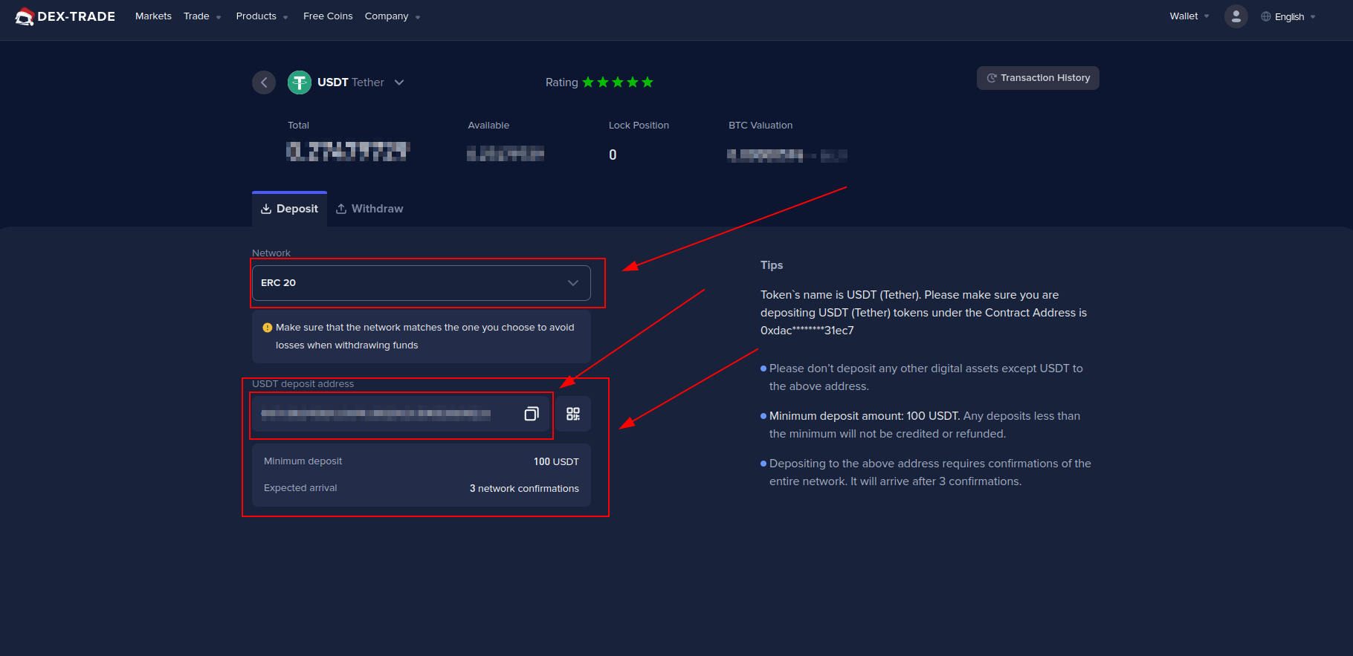Image resolution: width=1353 pixels, height=656 pixels.
Task: Switch to the Withdraw tab
Action: 369,209
